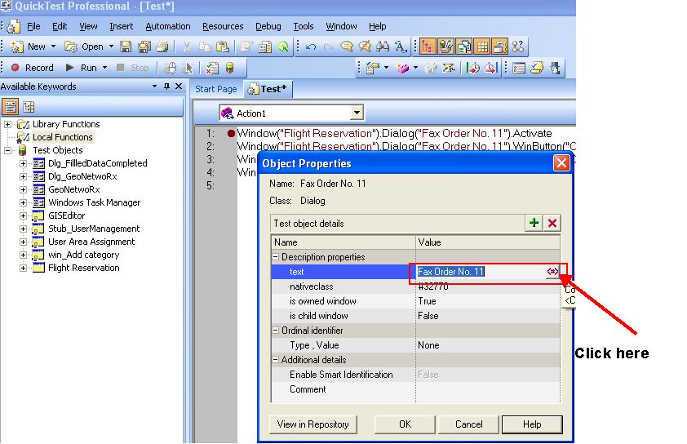687x444 pixels.
Task: Expand the Library Functions node
Action: pyautogui.click(x=7, y=125)
